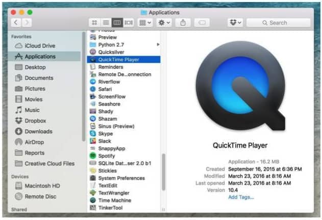Screen dimensions: 322x220
Task: Click the Edit Tags toolbar icon
Action: point(202,23)
